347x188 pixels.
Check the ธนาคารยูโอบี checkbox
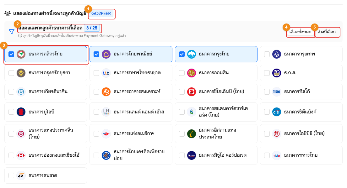click(x=11, y=112)
